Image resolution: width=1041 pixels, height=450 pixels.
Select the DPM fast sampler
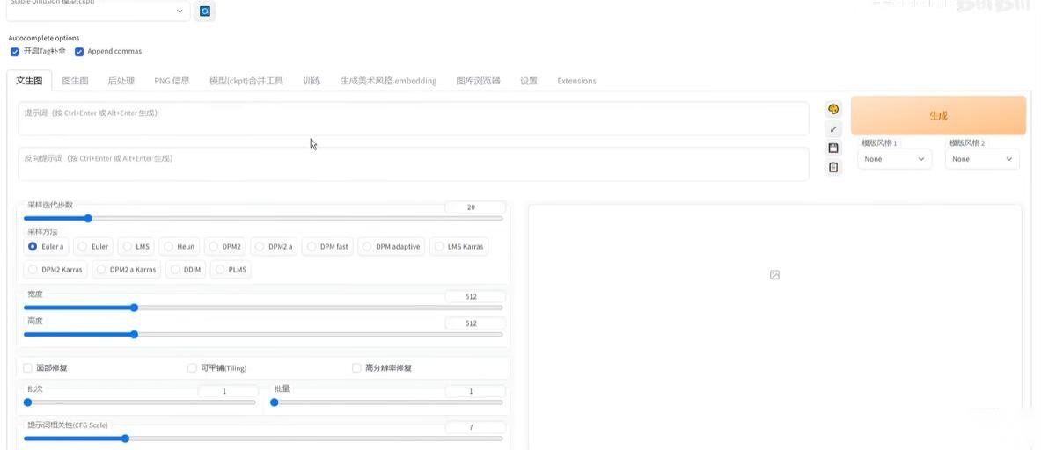tap(327, 247)
